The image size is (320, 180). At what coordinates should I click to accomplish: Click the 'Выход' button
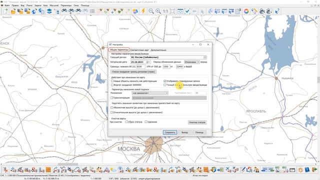pyautogui.click(x=184, y=132)
